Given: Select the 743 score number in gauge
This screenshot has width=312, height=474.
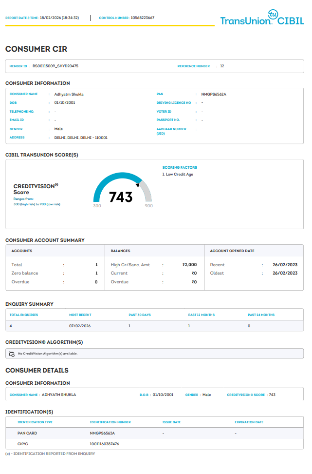Looking at the screenshot, I should [x=121, y=197].
